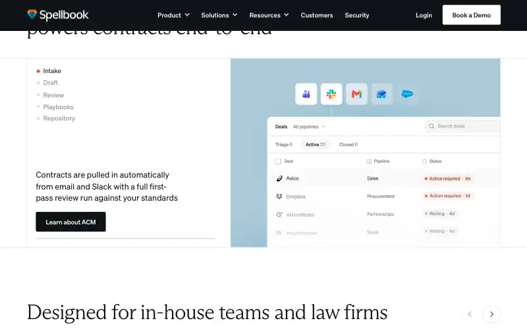Click the Login link
The height and width of the screenshot is (329, 527).
tap(424, 15)
